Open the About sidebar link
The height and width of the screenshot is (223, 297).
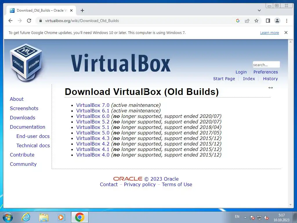17,99
